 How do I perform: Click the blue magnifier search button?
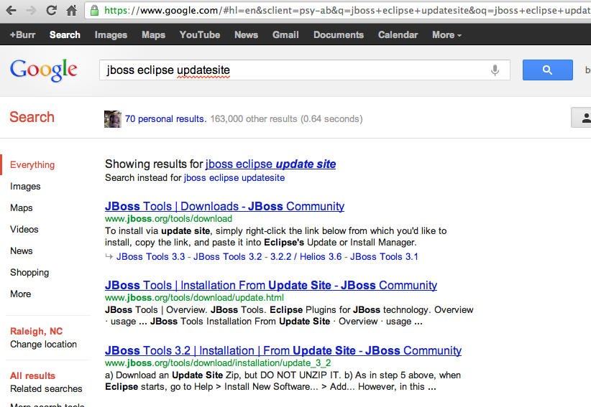547,70
